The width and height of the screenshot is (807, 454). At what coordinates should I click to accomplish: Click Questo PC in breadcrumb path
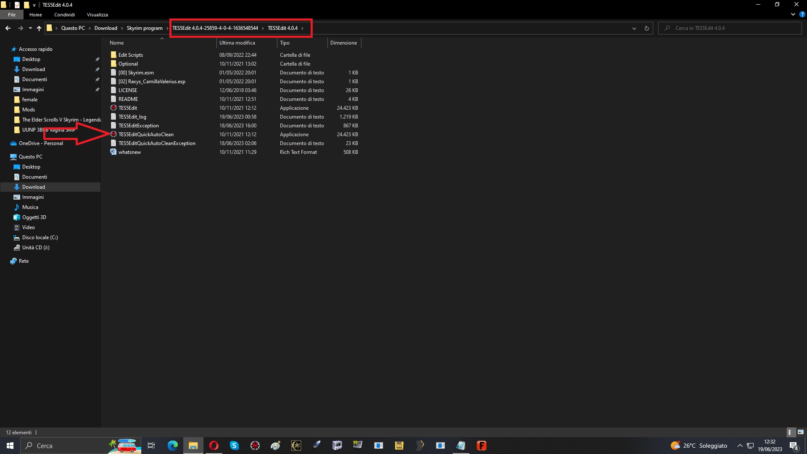(73, 28)
